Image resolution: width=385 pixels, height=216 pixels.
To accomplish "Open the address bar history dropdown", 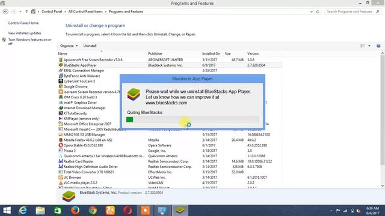I will point(312,11).
